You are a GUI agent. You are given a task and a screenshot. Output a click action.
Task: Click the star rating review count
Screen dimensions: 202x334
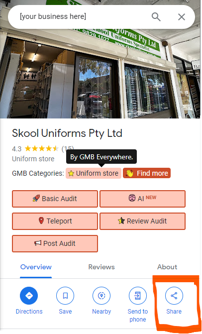pos(68,148)
